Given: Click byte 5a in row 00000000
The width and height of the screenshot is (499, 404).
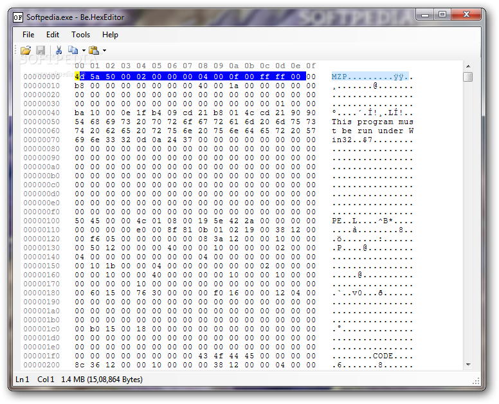Looking at the screenshot, I should click(95, 77).
